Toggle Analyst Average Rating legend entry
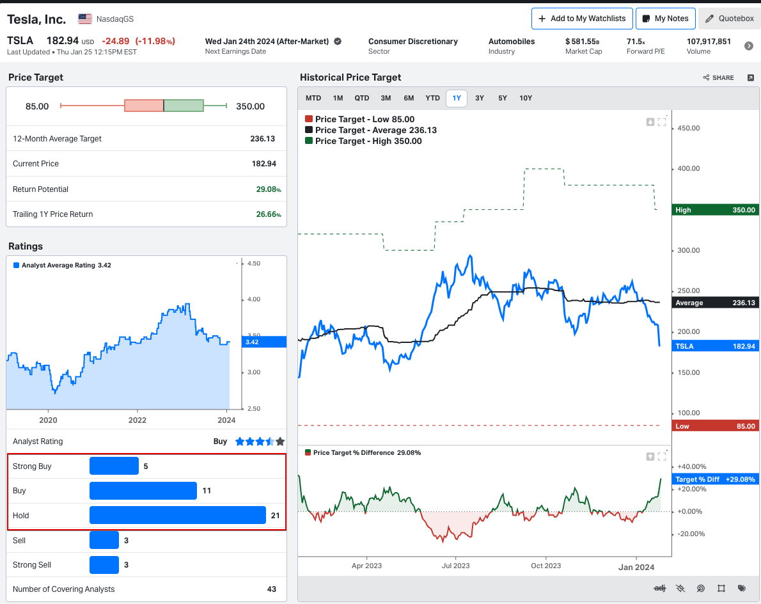761x604 pixels. (x=62, y=265)
